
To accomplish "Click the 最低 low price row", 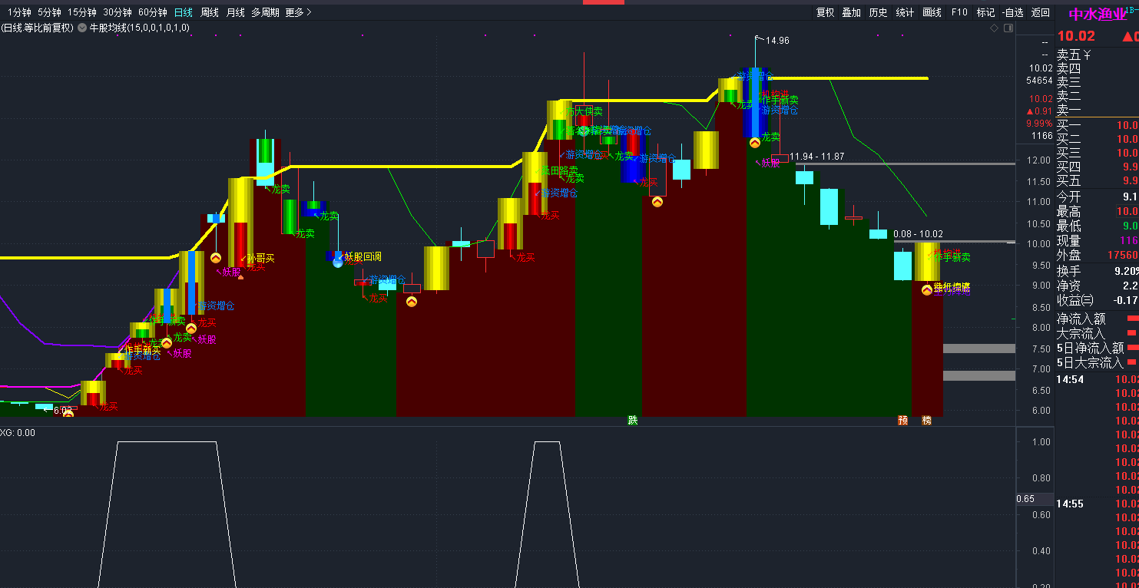I will point(1098,226).
